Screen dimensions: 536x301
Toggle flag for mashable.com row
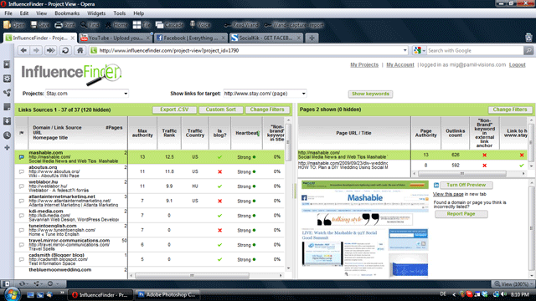pyautogui.click(x=22, y=157)
